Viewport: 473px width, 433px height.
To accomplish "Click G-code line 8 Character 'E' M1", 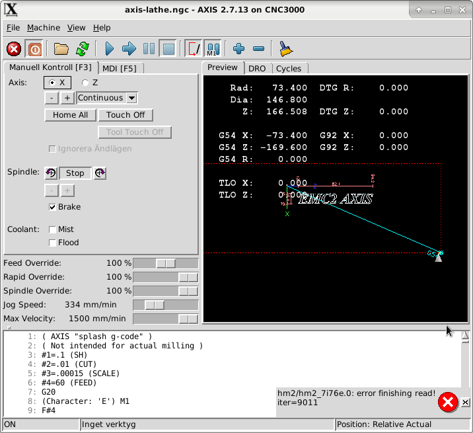I will pos(86,401).
